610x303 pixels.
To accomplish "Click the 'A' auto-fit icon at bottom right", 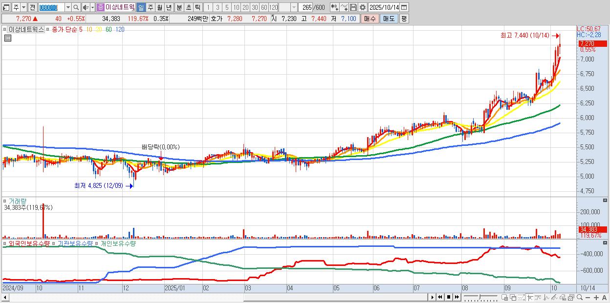I will 604,297.
